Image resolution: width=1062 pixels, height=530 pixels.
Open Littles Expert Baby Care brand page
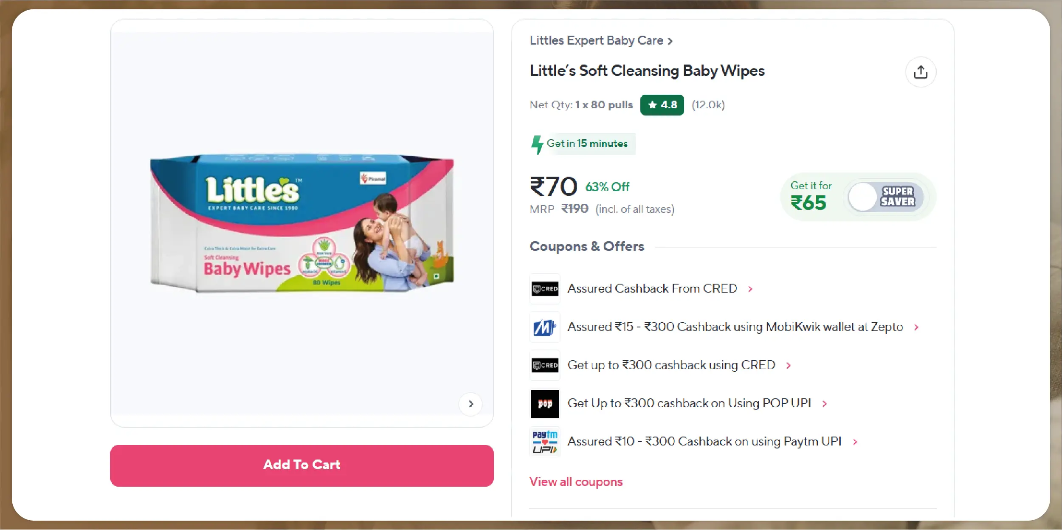(600, 41)
